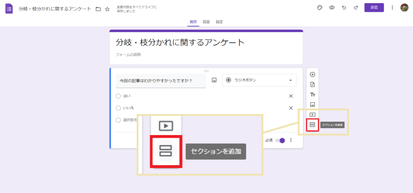Move form to folder icon

click(98, 9)
